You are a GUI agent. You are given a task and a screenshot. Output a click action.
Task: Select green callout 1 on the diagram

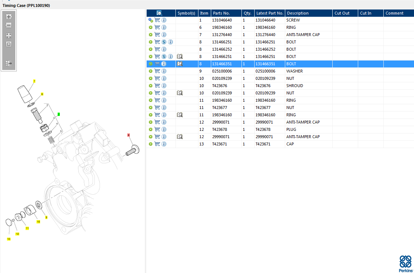pyautogui.click(x=59, y=114)
